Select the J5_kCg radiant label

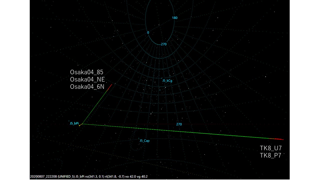[167, 81]
